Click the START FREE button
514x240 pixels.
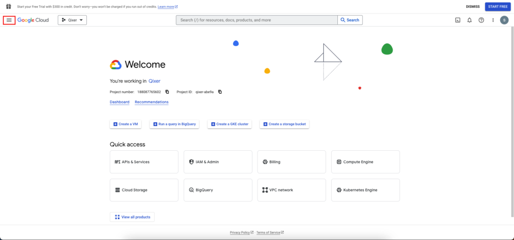tap(497, 7)
